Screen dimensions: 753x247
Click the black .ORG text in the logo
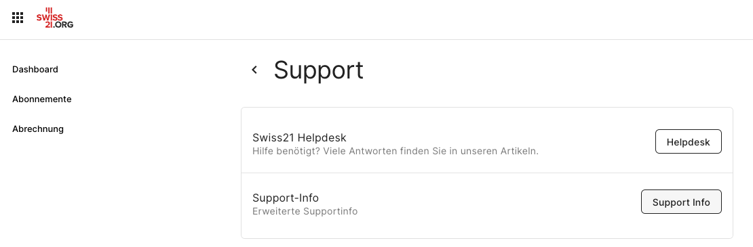click(63, 25)
